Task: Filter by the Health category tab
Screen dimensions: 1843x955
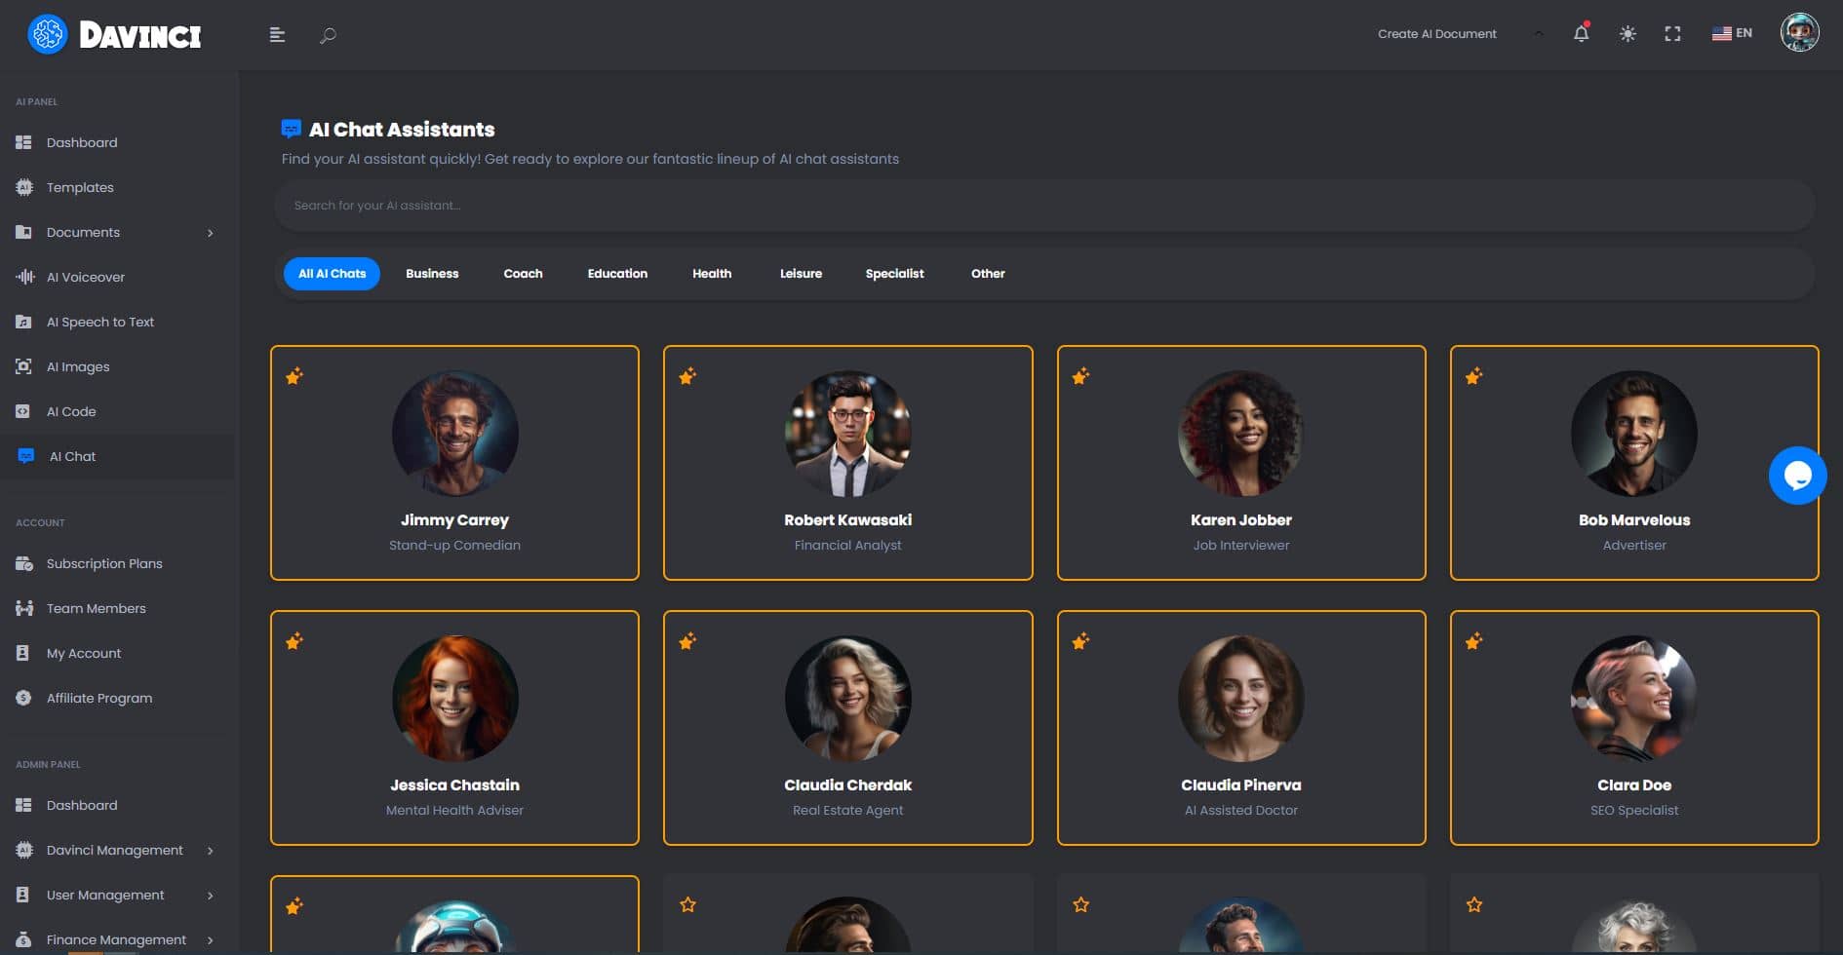Action: point(712,274)
